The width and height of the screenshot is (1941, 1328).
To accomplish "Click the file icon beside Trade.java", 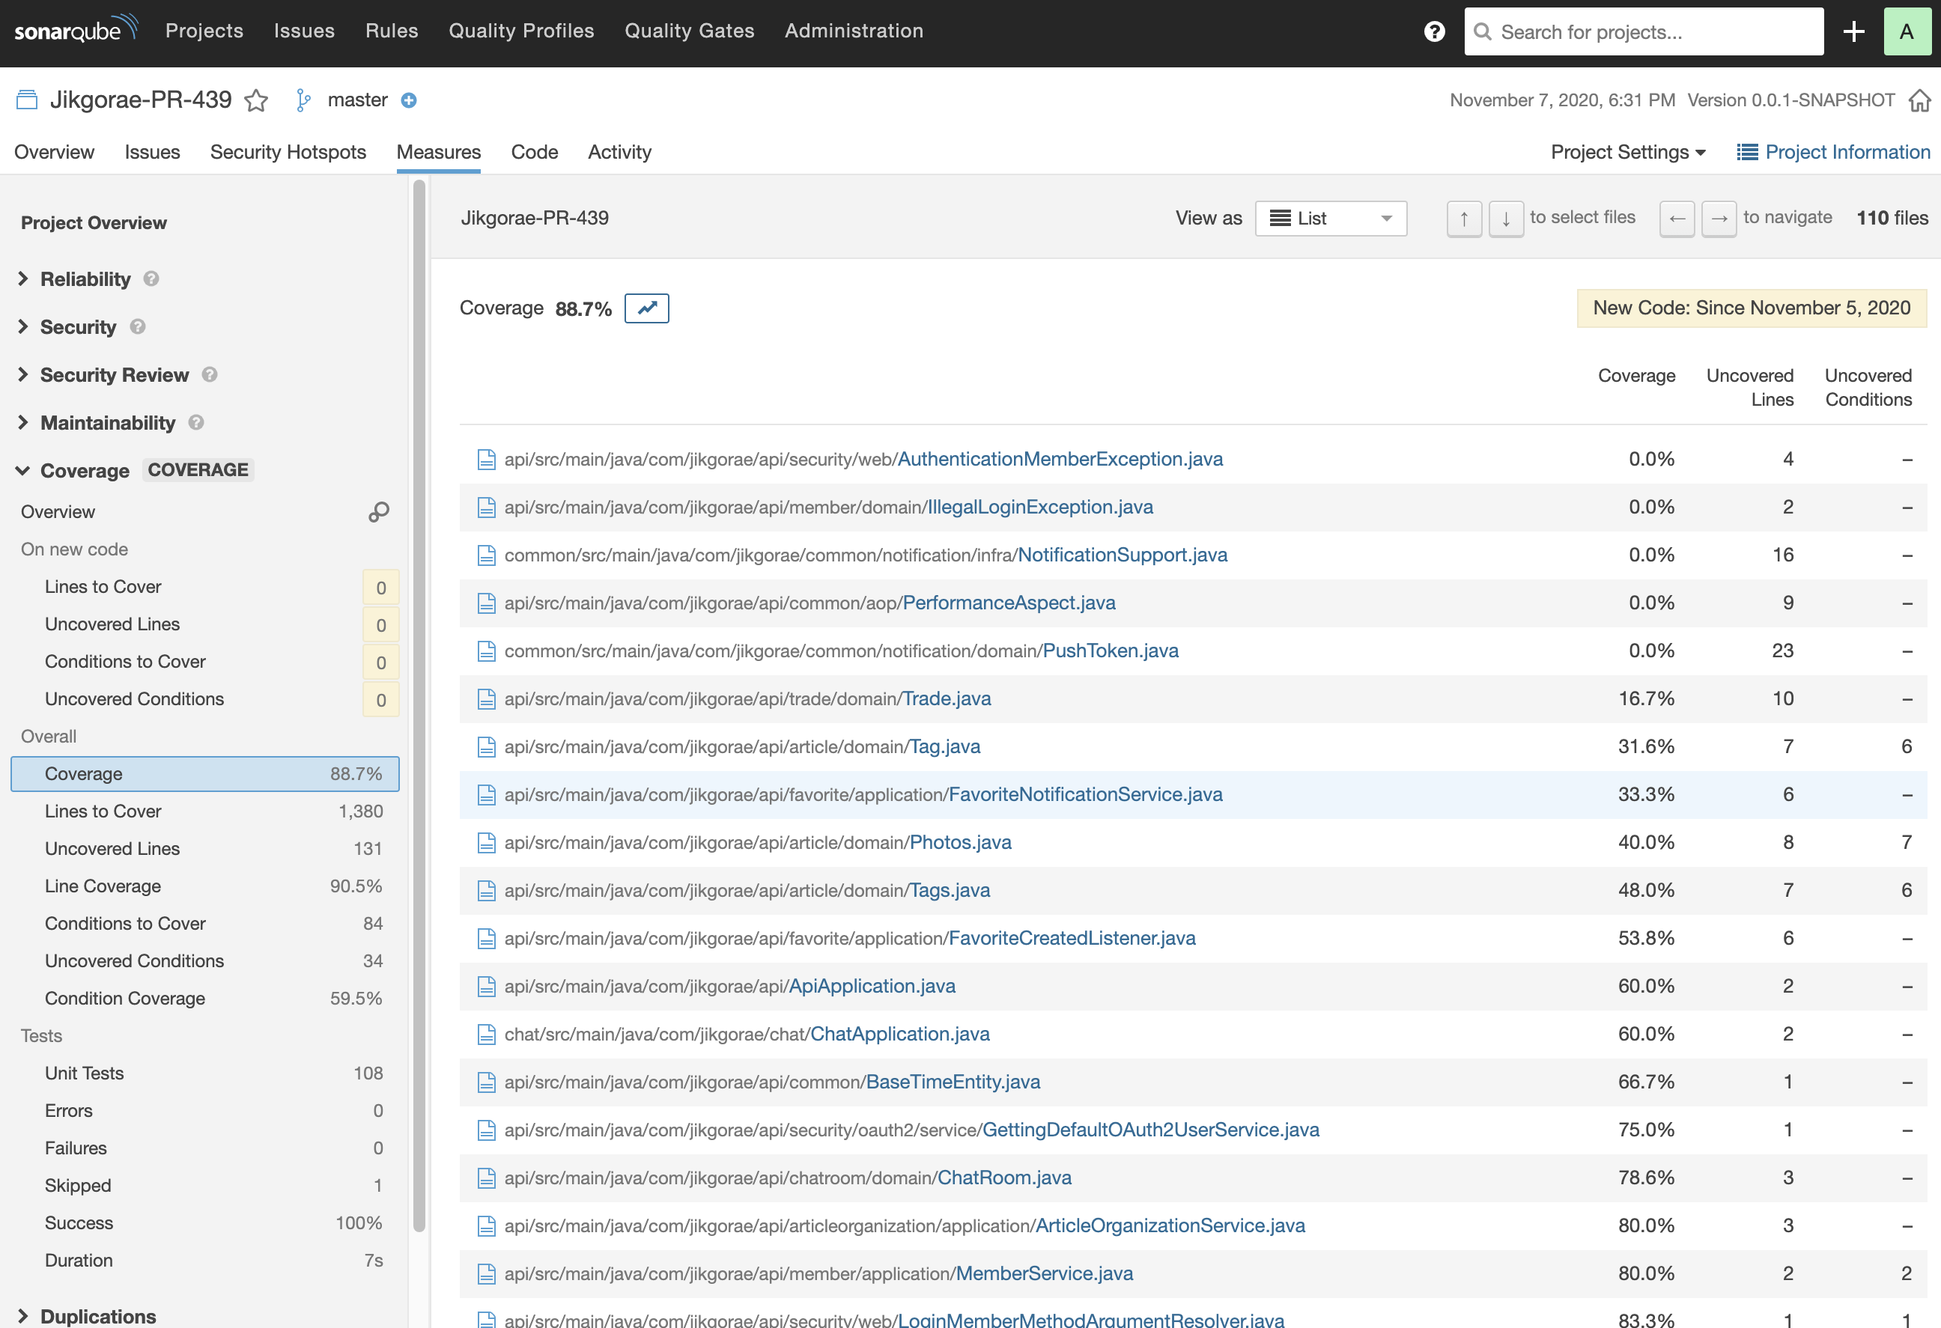I will click(487, 698).
